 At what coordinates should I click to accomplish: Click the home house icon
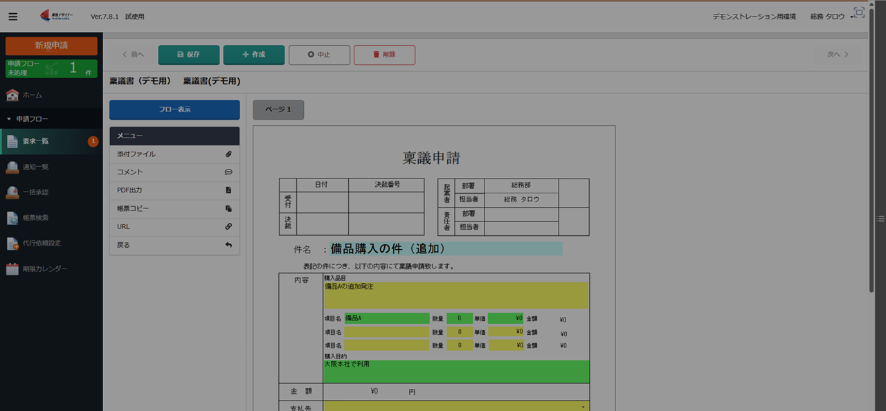click(x=12, y=95)
